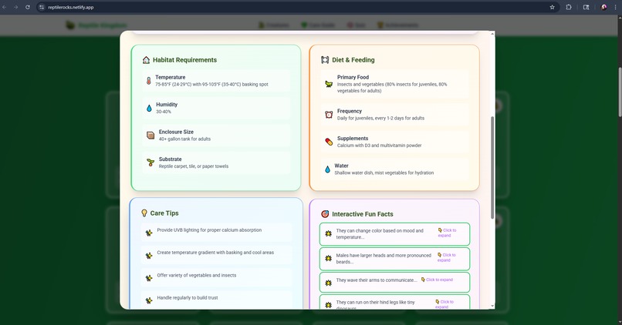622x325 pixels.
Task: Click the 40+ gallon tank text
Action: pos(184,139)
